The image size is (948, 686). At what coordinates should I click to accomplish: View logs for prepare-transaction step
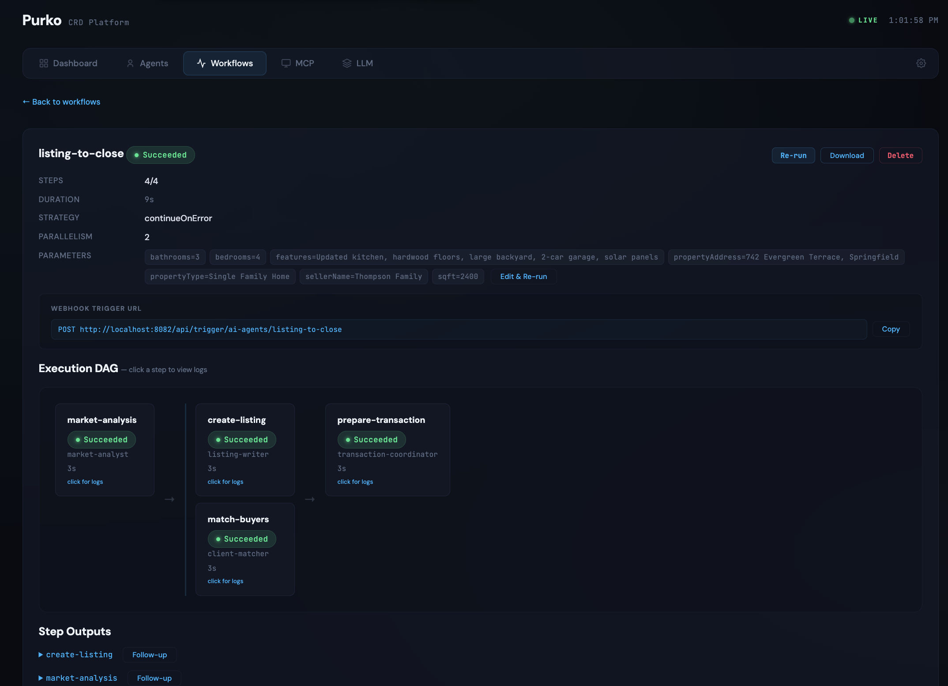pos(355,482)
